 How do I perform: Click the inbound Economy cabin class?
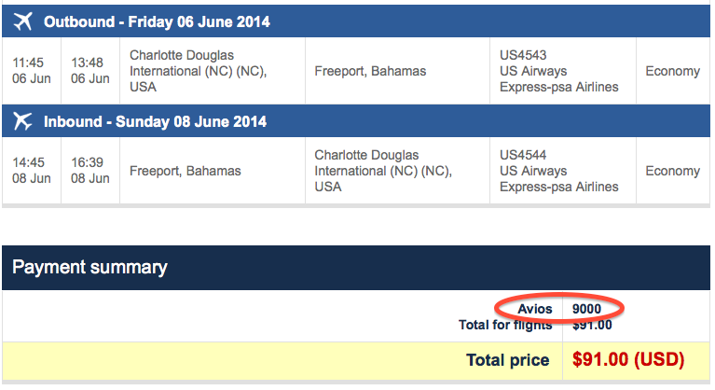pyautogui.click(x=673, y=171)
